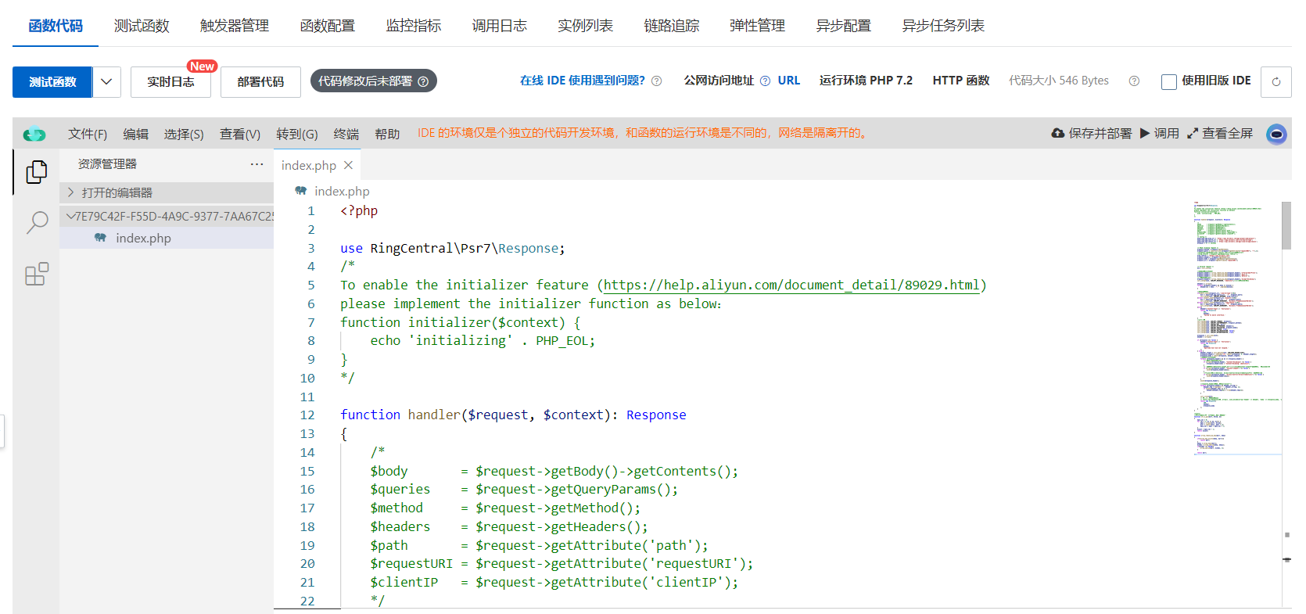This screenshot has width=1306, height=614.
Task: Click the code minimap preview
Action: 1237,327
